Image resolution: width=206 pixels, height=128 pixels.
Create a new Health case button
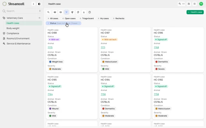click(x=195, y=12)
